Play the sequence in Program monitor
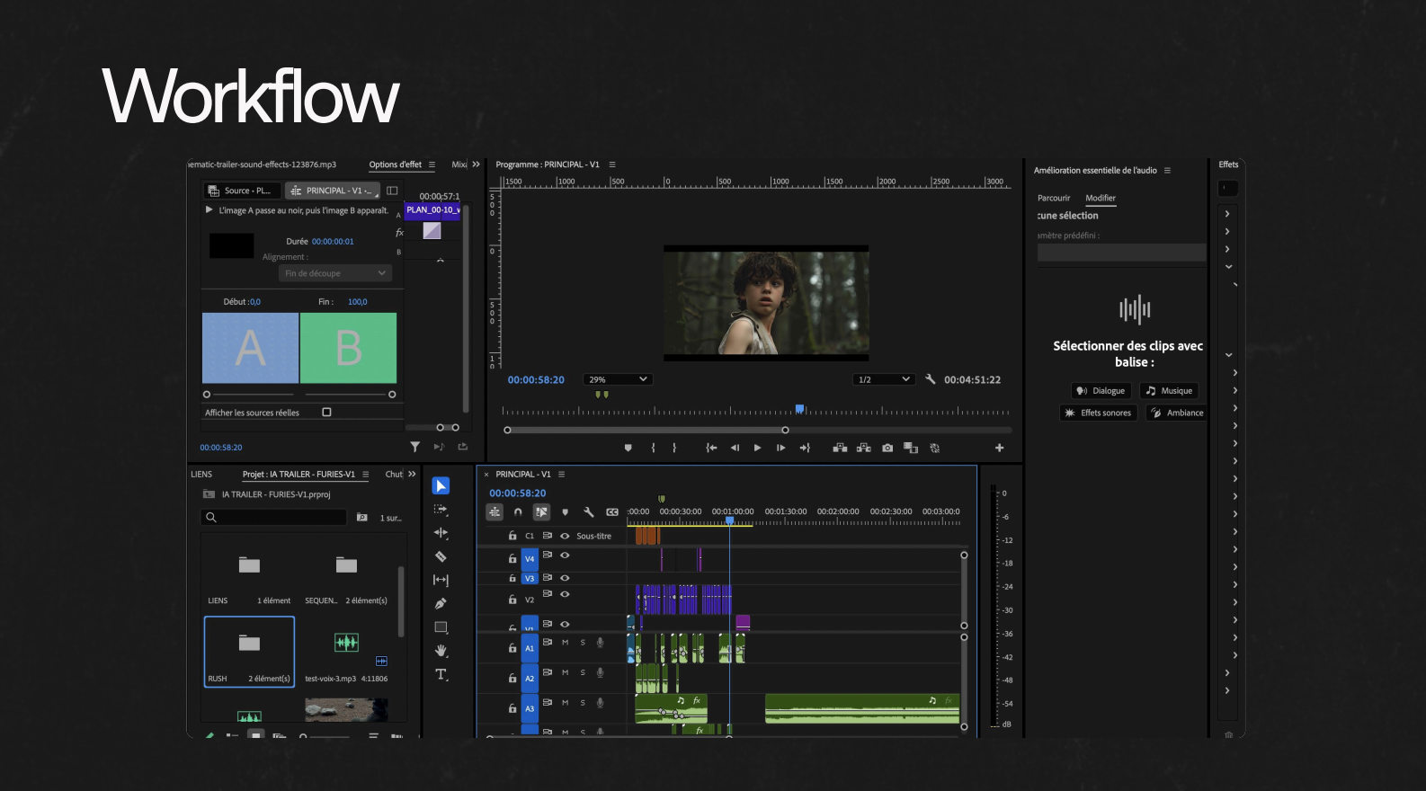This screenshot has width=1426, height=791. coord(757,448)
